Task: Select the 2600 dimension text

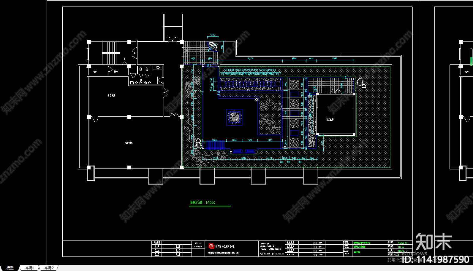Action: (234, 140)
